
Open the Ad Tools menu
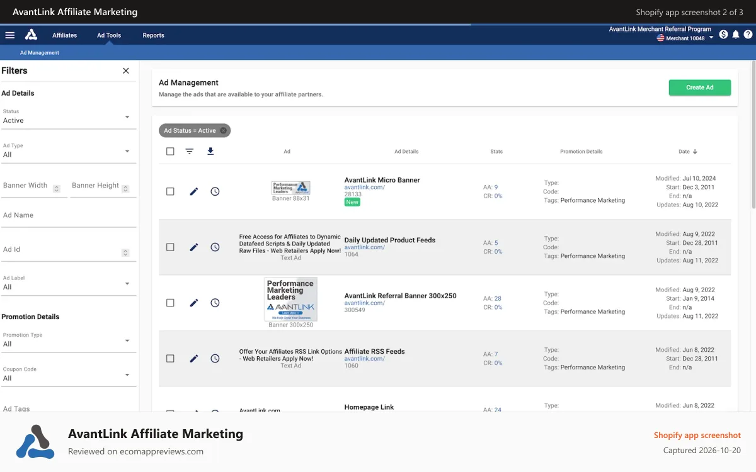click(x=109, y=35)
